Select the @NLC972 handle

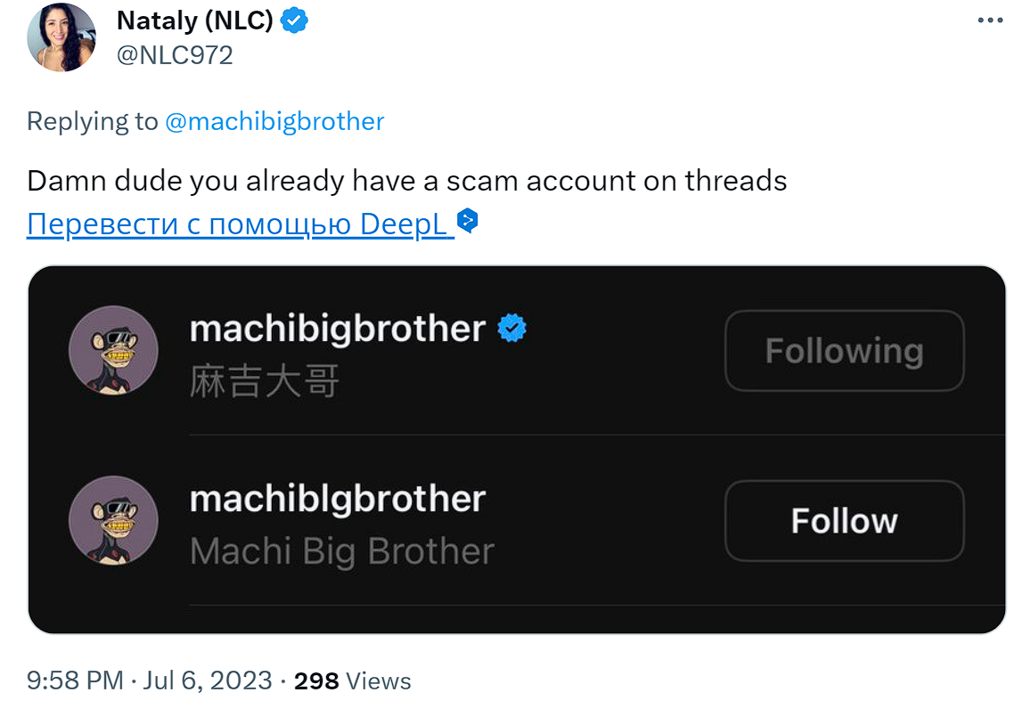(x=175, y=54)
